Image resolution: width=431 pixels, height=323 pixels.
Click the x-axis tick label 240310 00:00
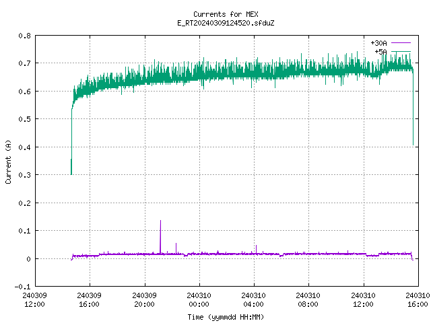199,299
